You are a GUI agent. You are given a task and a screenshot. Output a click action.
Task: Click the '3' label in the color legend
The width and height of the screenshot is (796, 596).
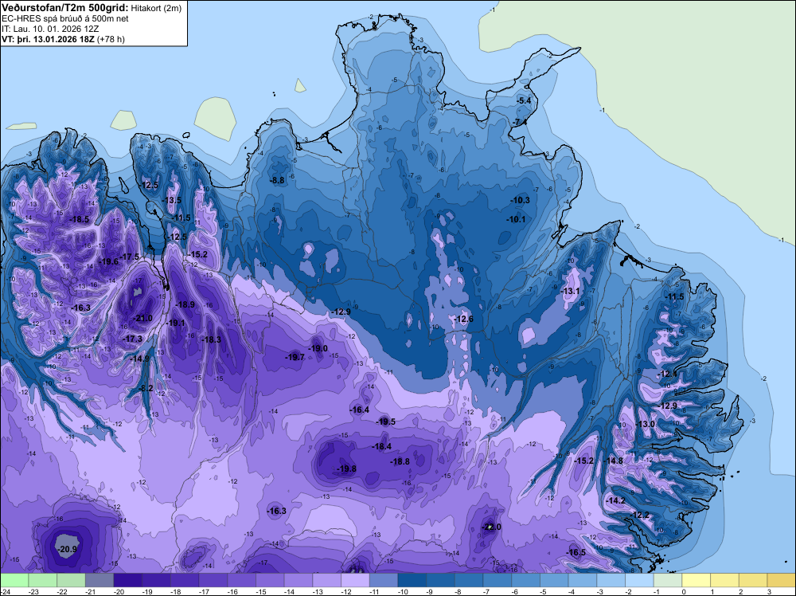(770, 591)
